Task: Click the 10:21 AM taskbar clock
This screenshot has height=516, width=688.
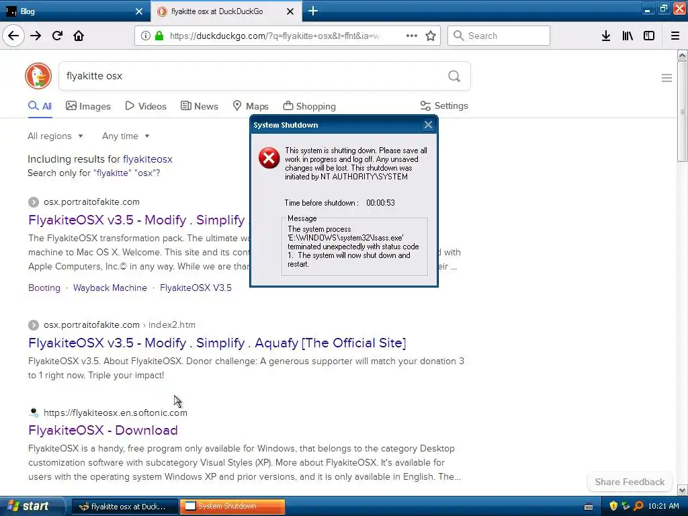Action: (663, 506)
